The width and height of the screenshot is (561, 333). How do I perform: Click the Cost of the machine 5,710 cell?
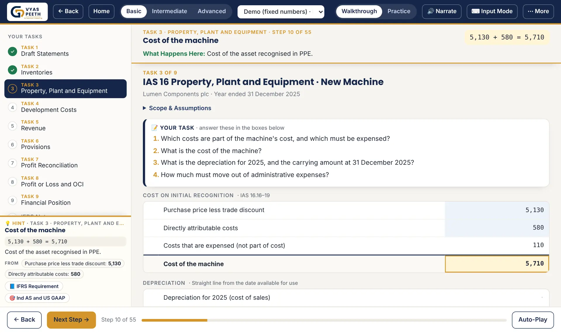[497, 264]
